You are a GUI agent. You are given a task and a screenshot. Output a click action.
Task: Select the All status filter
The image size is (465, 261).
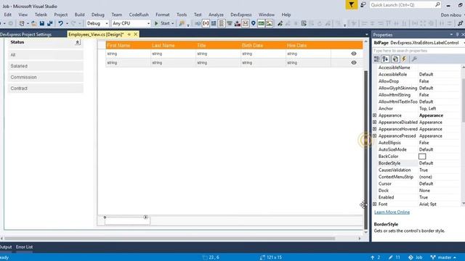[x=46, y=55]
